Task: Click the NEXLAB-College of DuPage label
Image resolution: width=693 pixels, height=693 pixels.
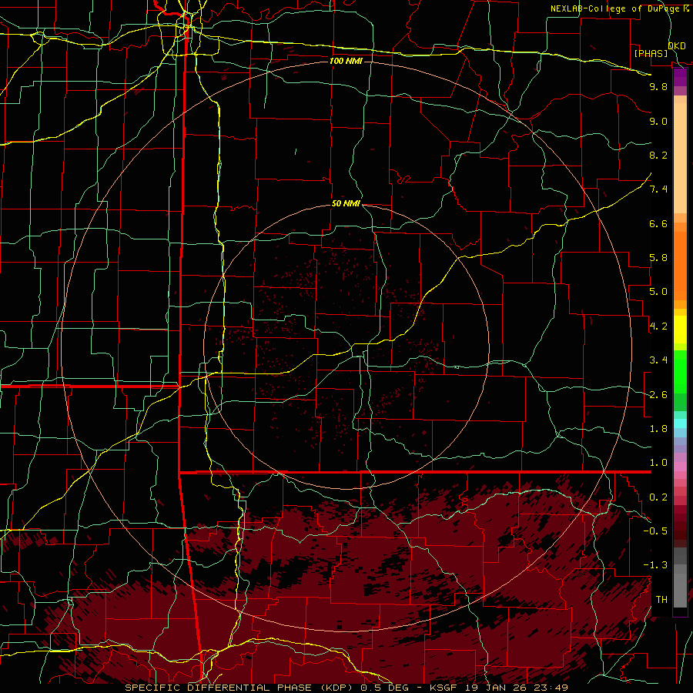Action: point(617,8)
